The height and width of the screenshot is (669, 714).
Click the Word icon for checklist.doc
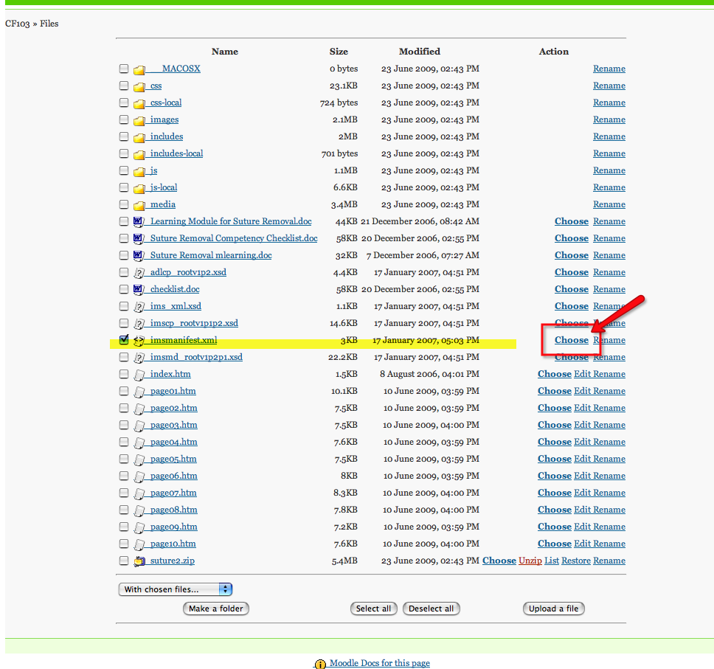coord(139,290)
